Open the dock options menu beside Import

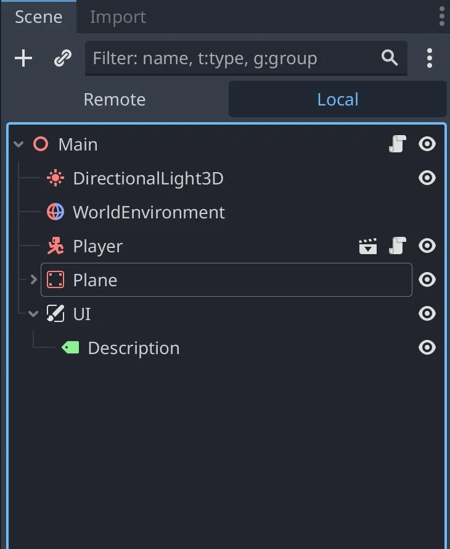(442, 17)
